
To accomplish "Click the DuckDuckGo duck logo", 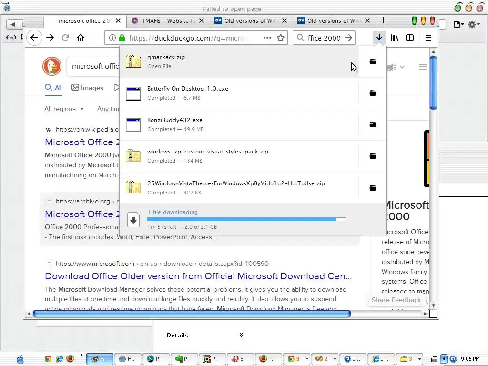I will point(52,66).
